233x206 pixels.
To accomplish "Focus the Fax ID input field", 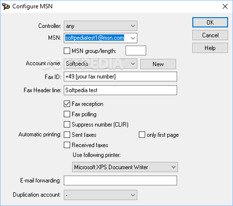I will click(120, 77).
